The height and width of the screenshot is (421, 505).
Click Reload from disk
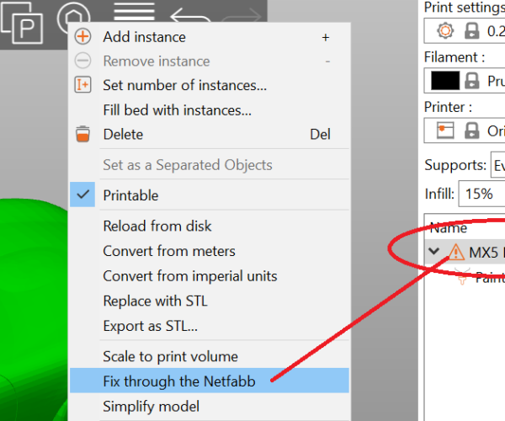157,226
